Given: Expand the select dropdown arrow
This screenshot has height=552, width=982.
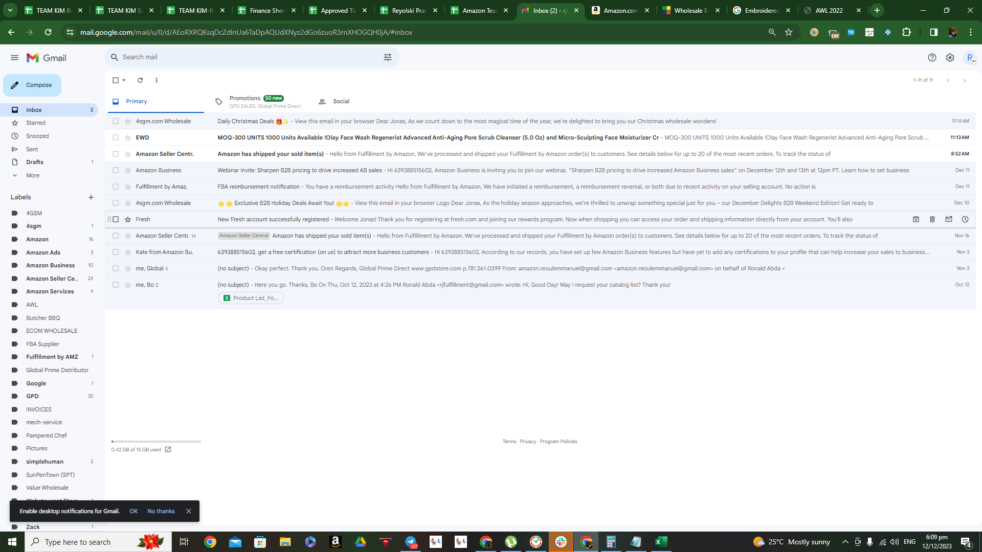Looking at the screenshot, I should coord(124,80).
